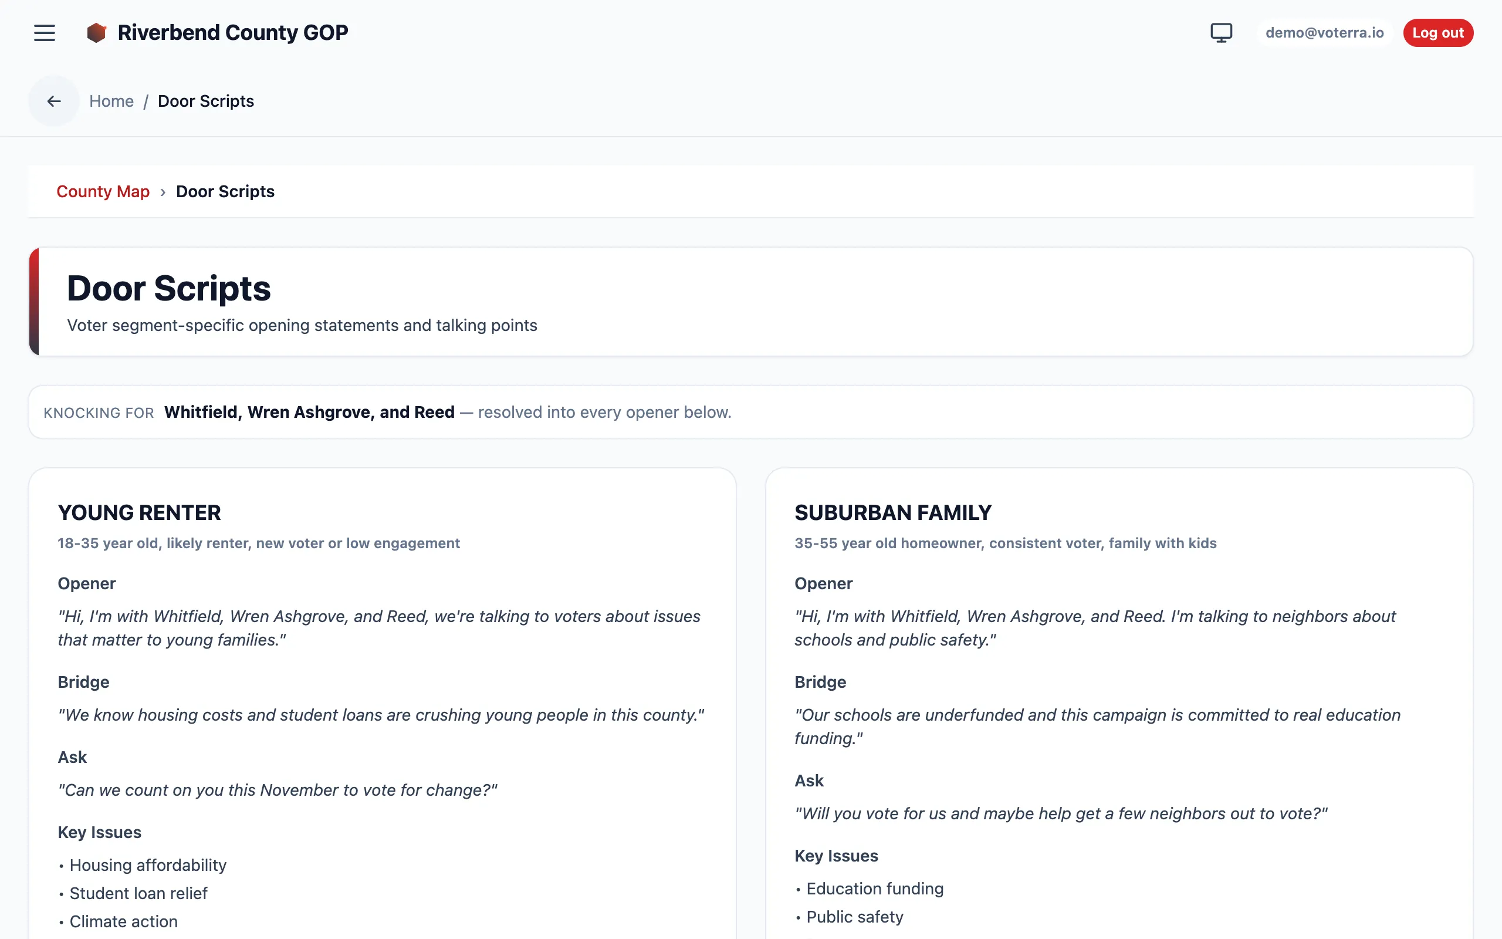Click the Suburban Family opener quote
Viewport: 1502px width, 939px height.
click(1095, 628)
